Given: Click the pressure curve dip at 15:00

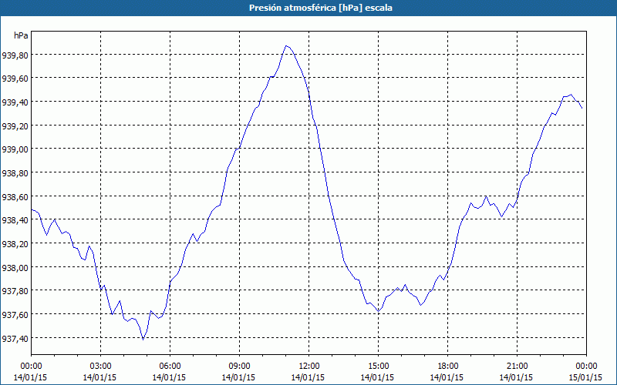Looking at the screenshot, I should [378, 311].
